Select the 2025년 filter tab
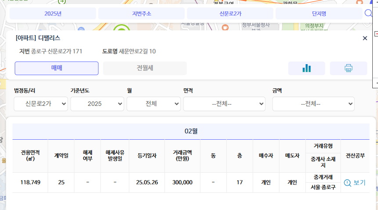The width and height of the screenshot is (378, 210). [x=53, y=14]
